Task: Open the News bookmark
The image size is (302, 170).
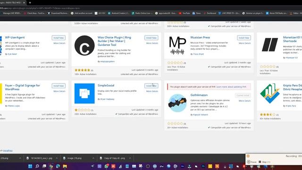Action: coord(197,13)
